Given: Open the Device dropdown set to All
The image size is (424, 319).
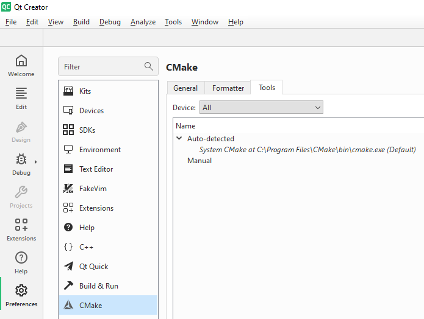Looking at the screenshot, I should [261, 107].
